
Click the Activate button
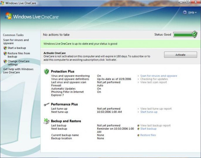181,55
